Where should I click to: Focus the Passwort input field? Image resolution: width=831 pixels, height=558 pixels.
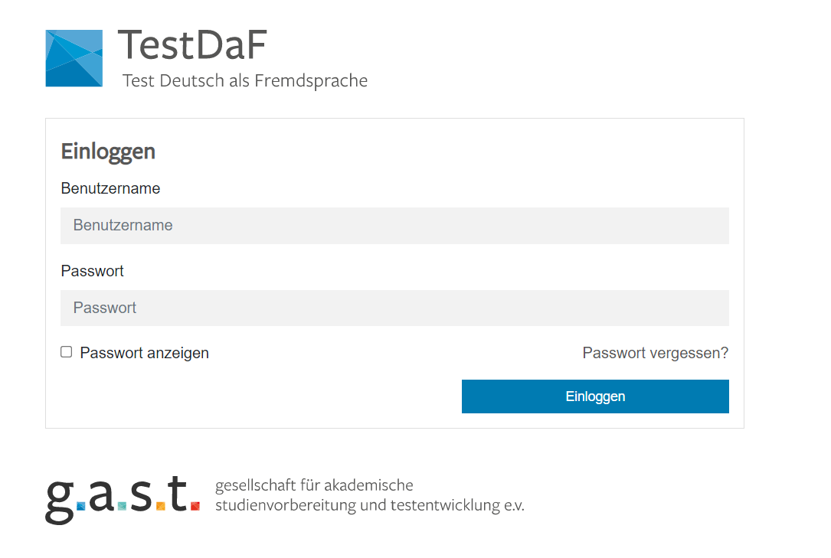pyautogui.click(x=394, y=308)
